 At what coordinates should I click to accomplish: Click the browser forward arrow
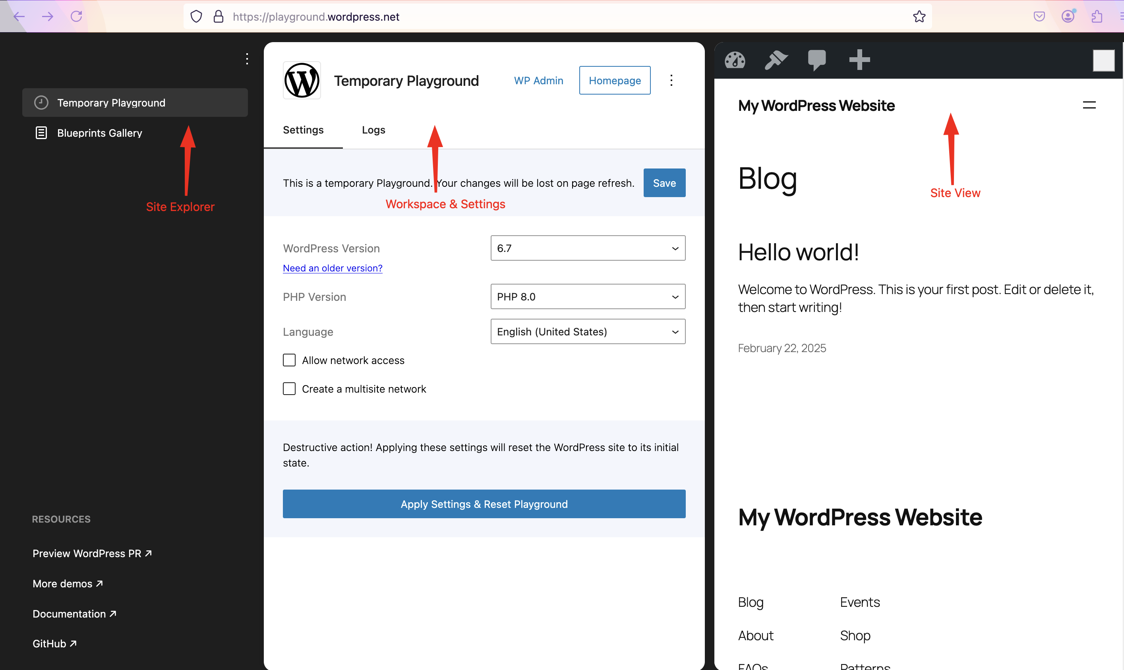tap(47, 17)
